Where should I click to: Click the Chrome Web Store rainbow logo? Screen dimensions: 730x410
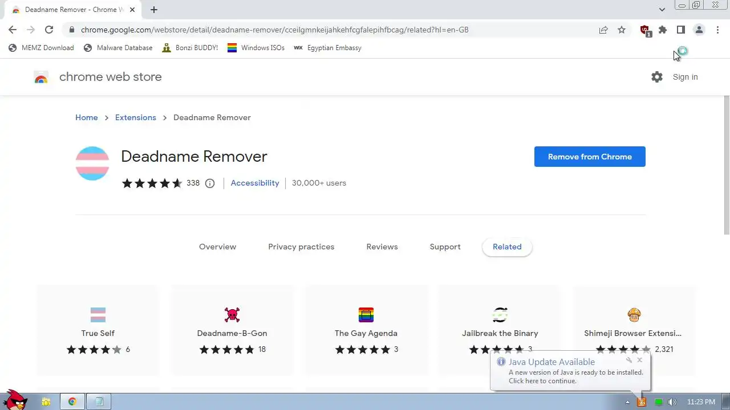[x=40, y=77]
